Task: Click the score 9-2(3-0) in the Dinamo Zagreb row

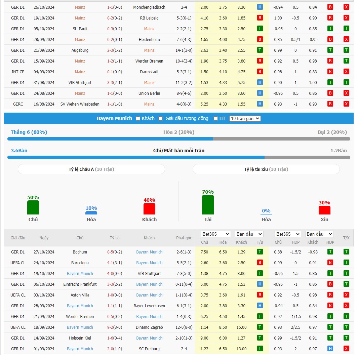Action: coord(115,327)
